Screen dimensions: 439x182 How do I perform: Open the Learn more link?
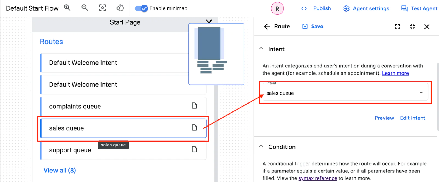(395, 73)
